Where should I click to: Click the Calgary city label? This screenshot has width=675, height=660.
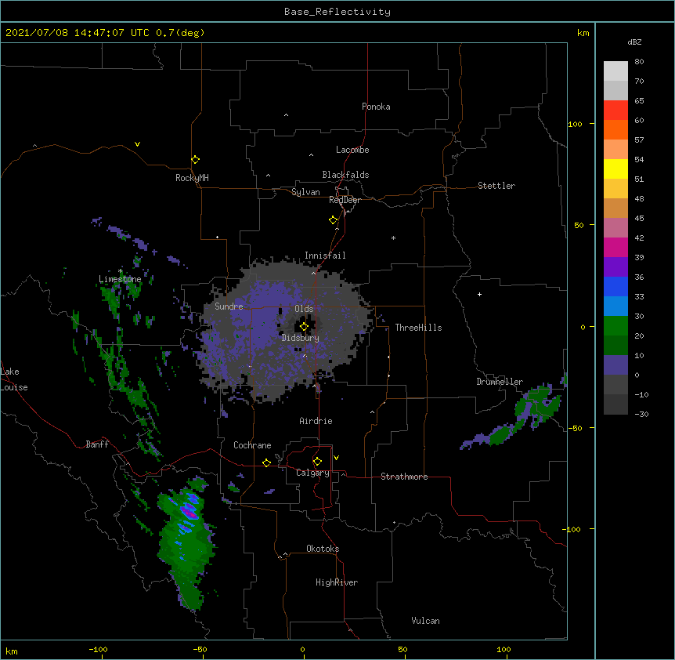coord(312,473)
